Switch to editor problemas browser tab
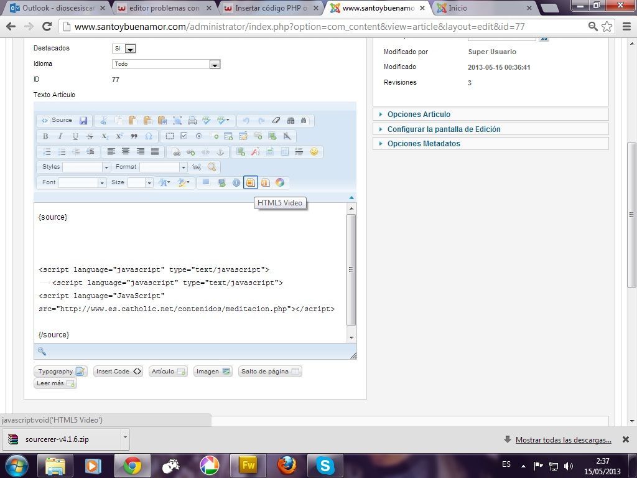Viewport: 637px width, 478px height. click(x=164, y=7)
